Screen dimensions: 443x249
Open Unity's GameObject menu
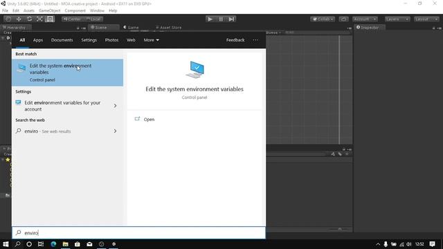click(49, 11)
